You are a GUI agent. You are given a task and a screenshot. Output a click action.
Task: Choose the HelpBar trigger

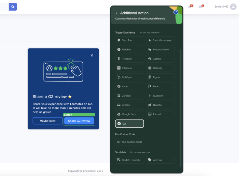click(129, 50)
